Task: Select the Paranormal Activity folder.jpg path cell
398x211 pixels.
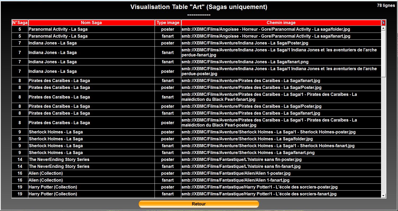Action: [281, 29]
